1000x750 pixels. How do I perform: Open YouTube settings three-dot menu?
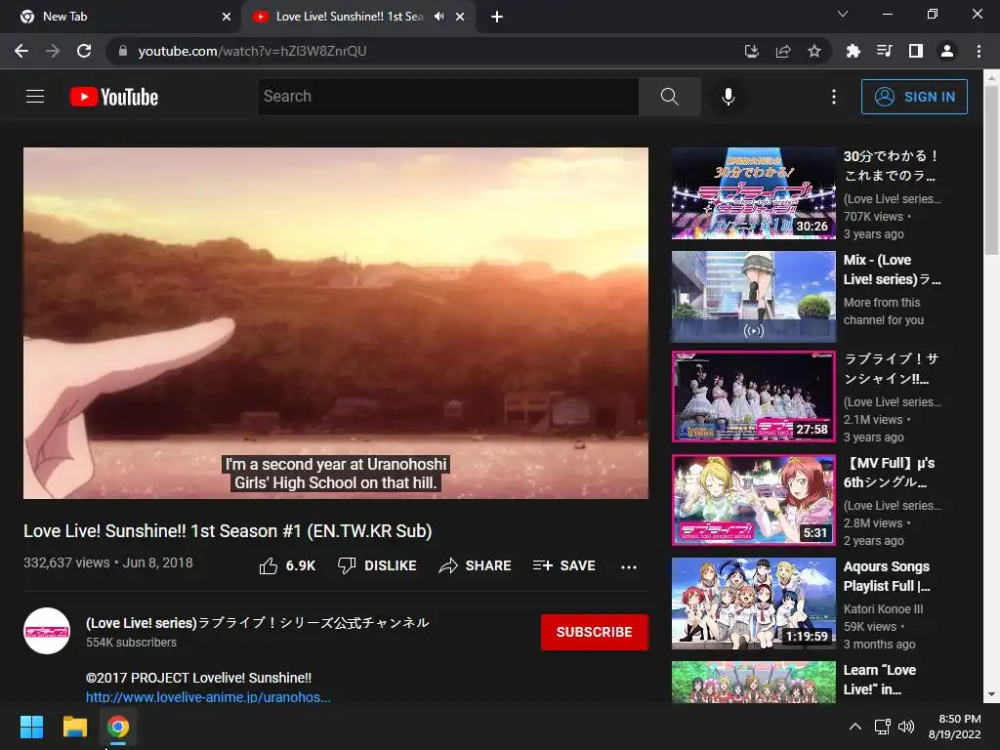click(834, 97)
